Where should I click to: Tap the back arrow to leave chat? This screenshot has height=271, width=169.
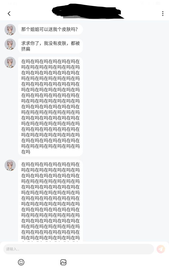click(9, 14)
